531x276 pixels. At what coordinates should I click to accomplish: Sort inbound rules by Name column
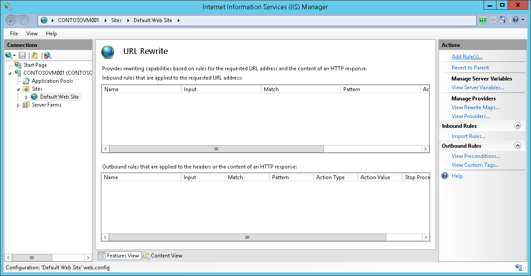[x=142, y=89]
